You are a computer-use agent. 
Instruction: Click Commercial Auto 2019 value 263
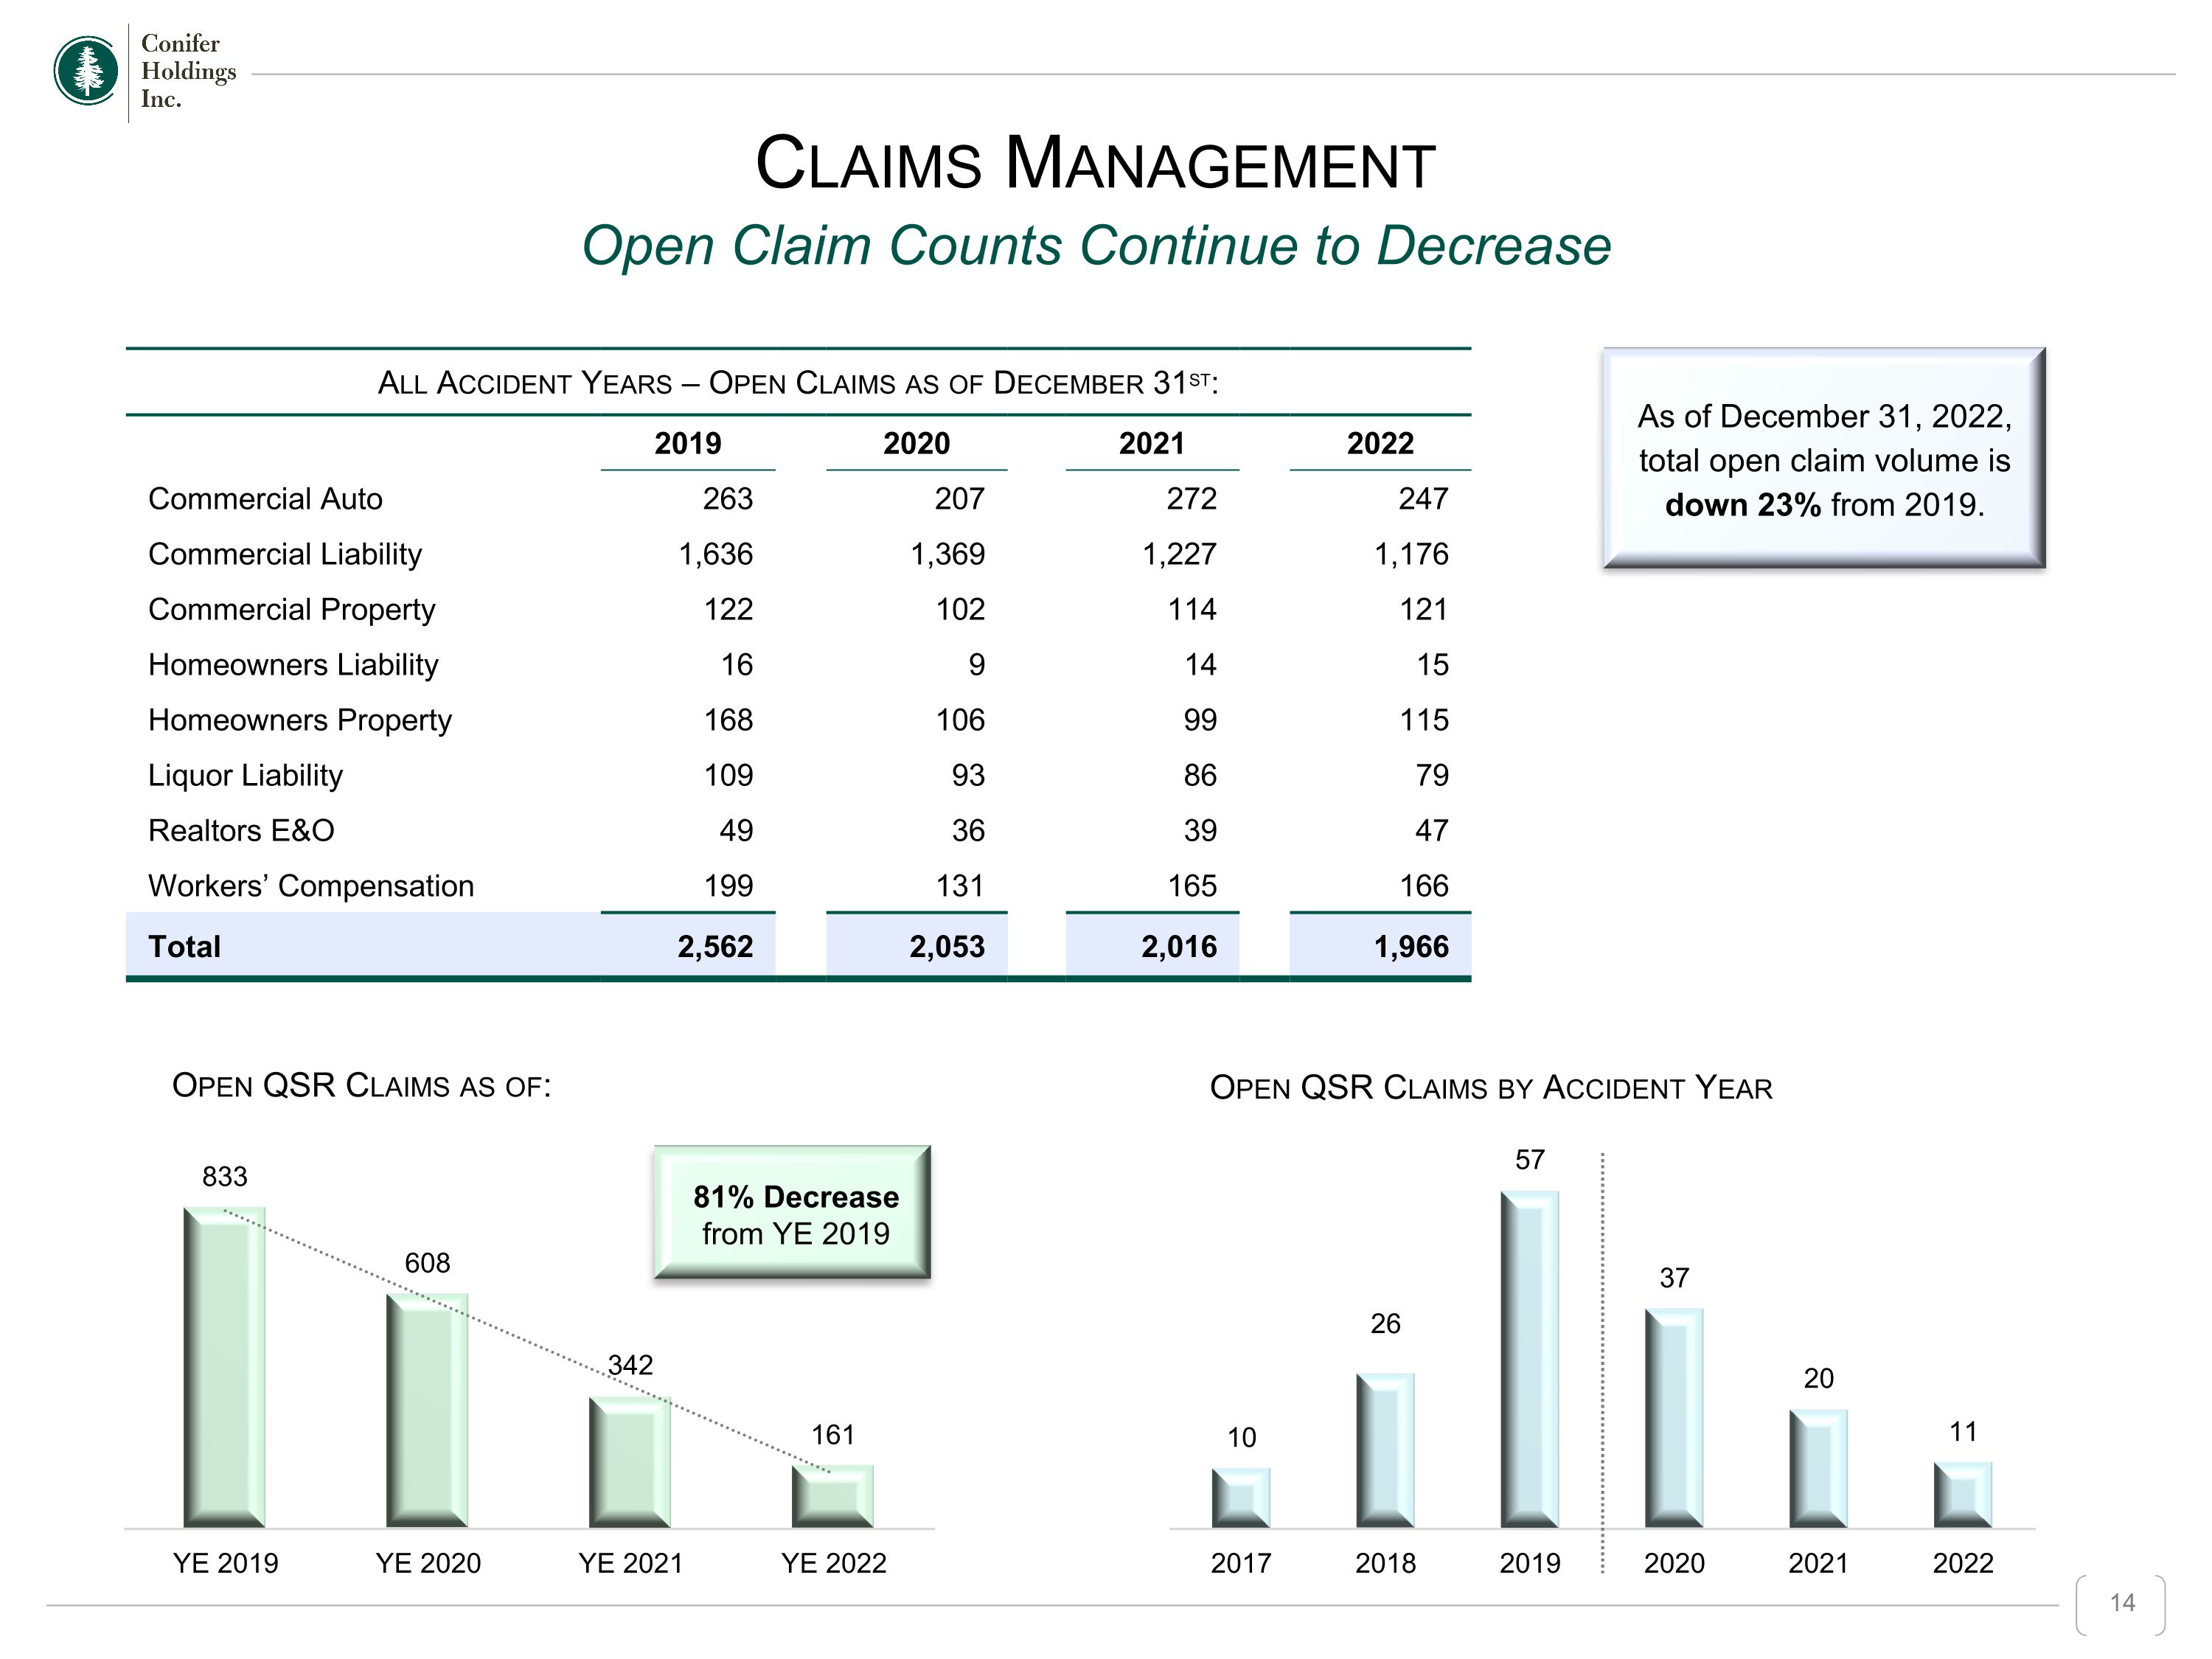[x=728, y=499]
